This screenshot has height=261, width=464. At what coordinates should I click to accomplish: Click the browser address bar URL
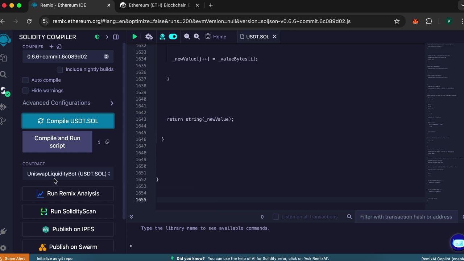[201, 21]
